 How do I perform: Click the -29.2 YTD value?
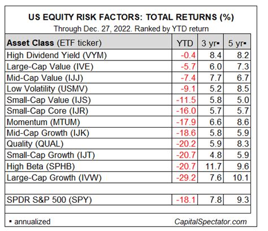tap(186, 177)
